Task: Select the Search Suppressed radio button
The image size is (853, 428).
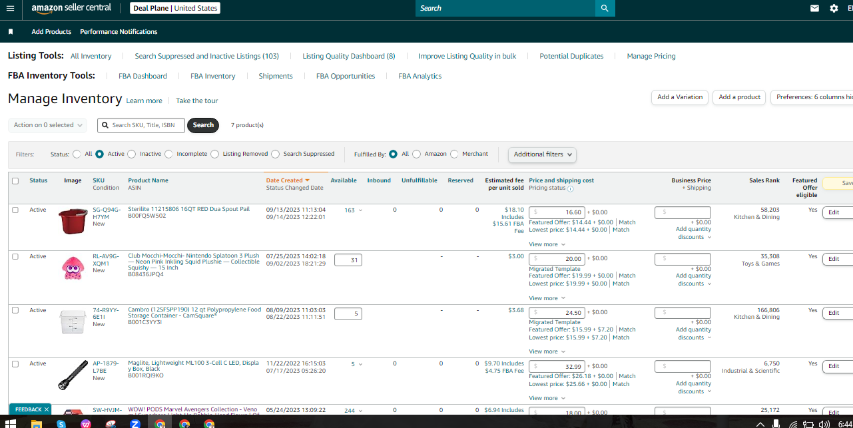Action: [x=276, y=154]
